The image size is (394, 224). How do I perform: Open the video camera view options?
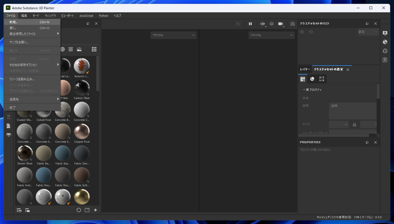pos(281,24)
